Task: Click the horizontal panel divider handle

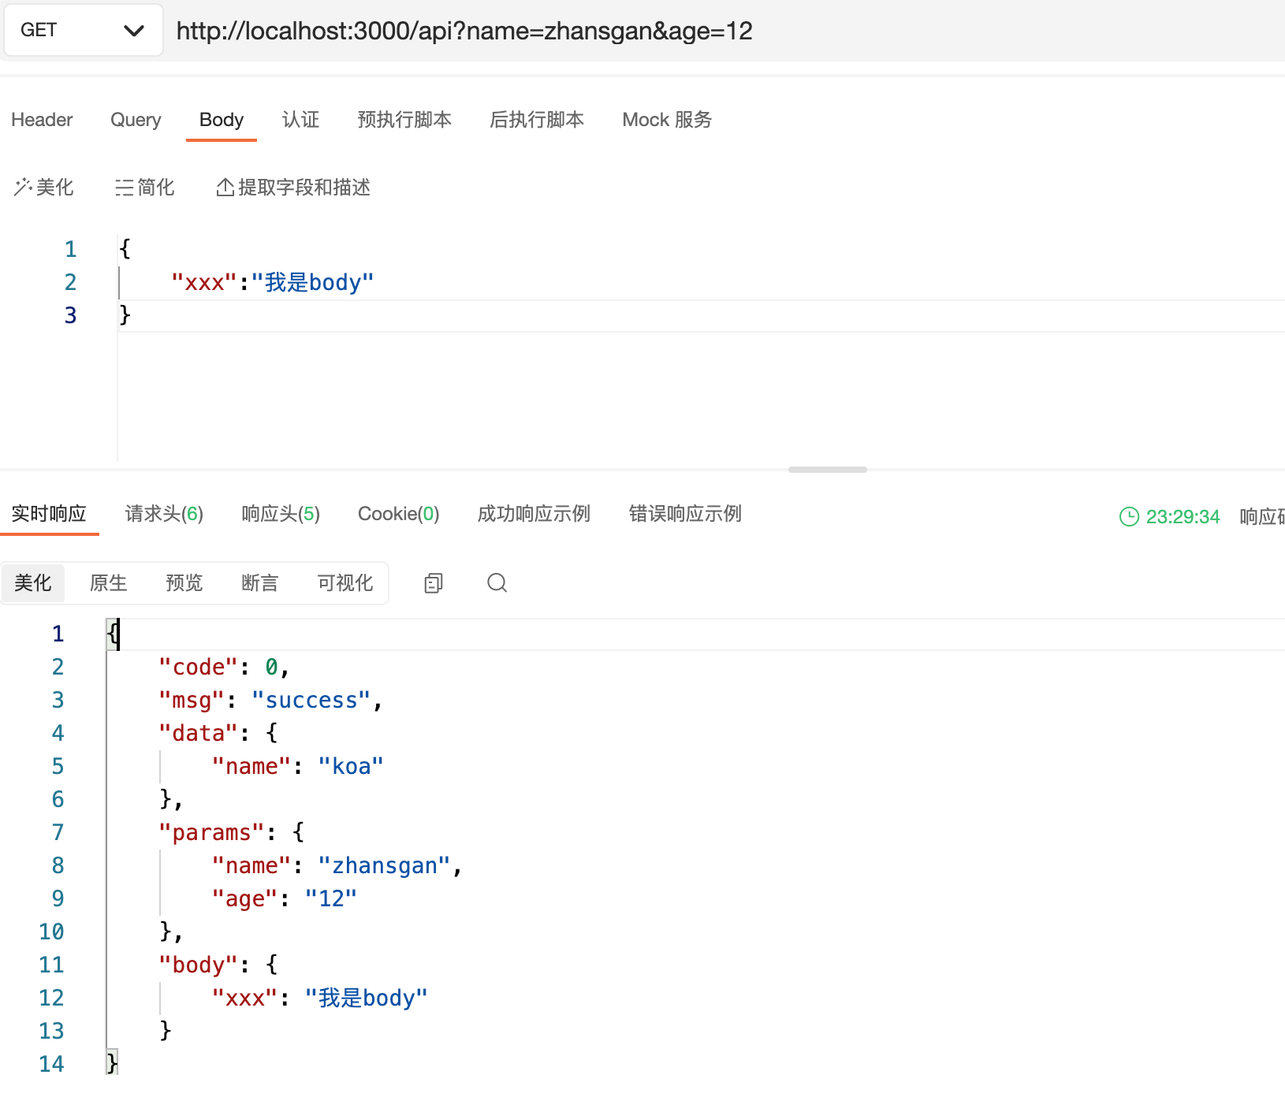Action: (x=827, y=470)
